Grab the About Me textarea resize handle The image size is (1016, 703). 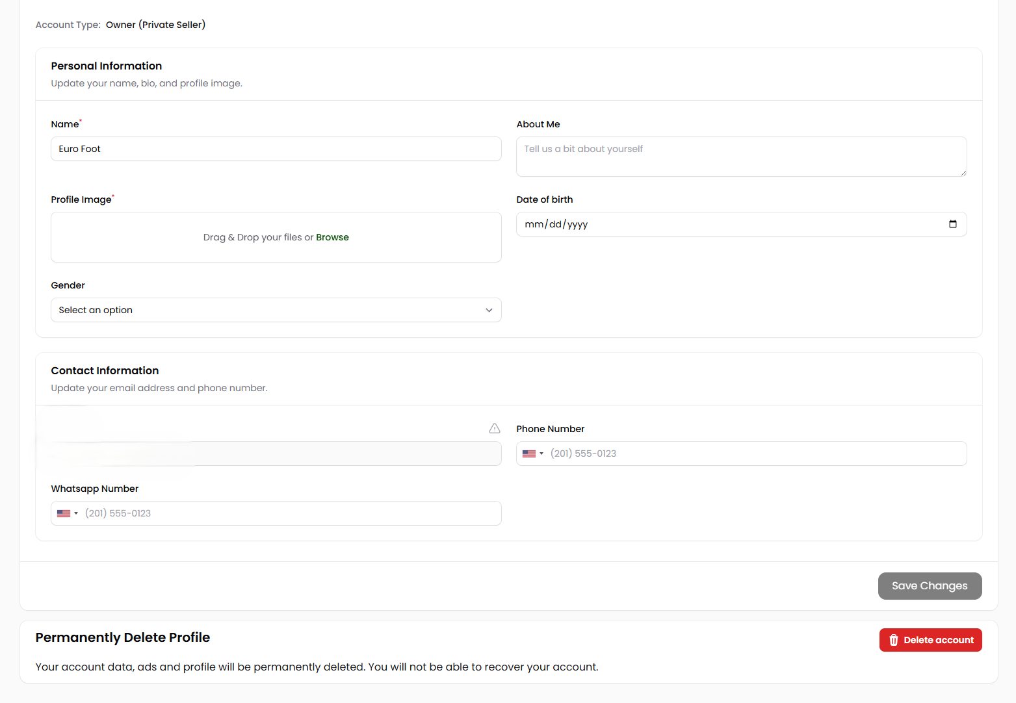[x=963, y=172]
